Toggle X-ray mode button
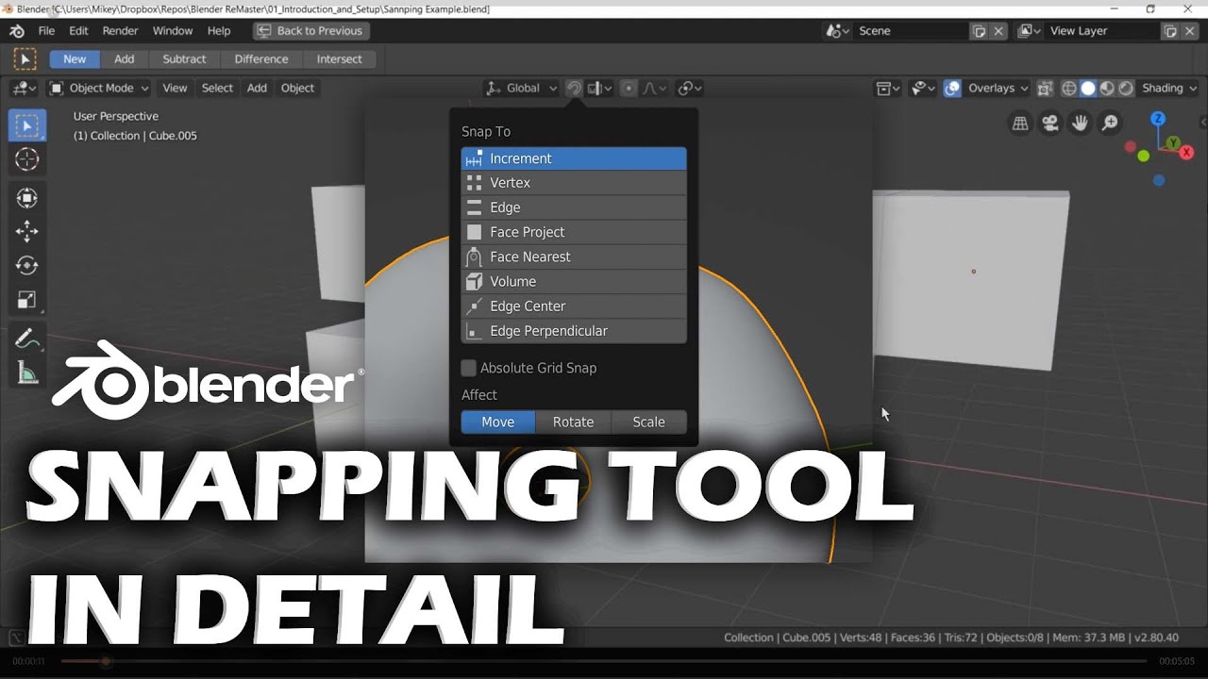Screen dimensions: 1208x679 (1045, 88)
